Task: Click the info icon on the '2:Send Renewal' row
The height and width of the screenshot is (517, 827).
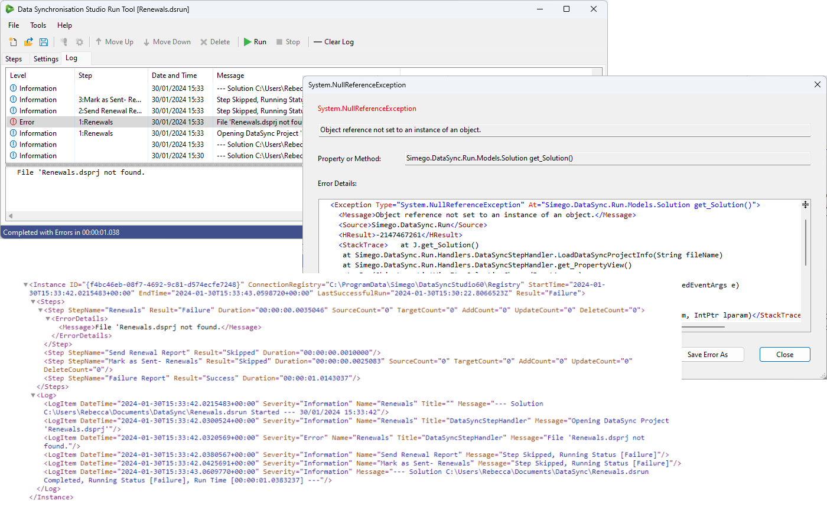Action: [14, 110]
